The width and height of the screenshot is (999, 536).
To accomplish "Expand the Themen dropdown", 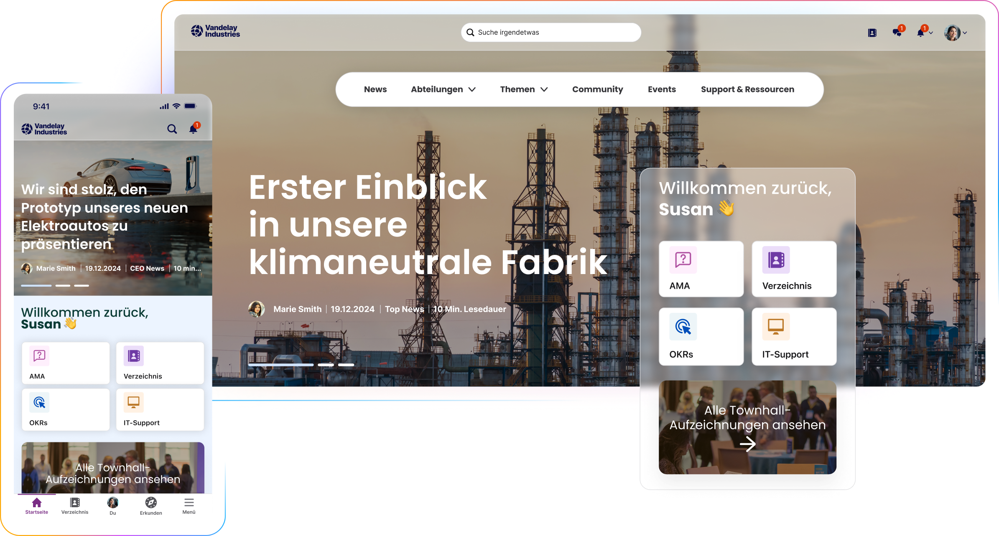I will (524, 89).
